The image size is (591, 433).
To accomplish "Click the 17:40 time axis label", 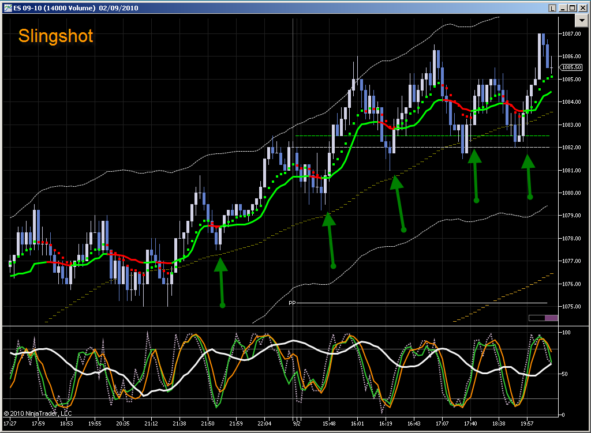I will click(470, 424).
